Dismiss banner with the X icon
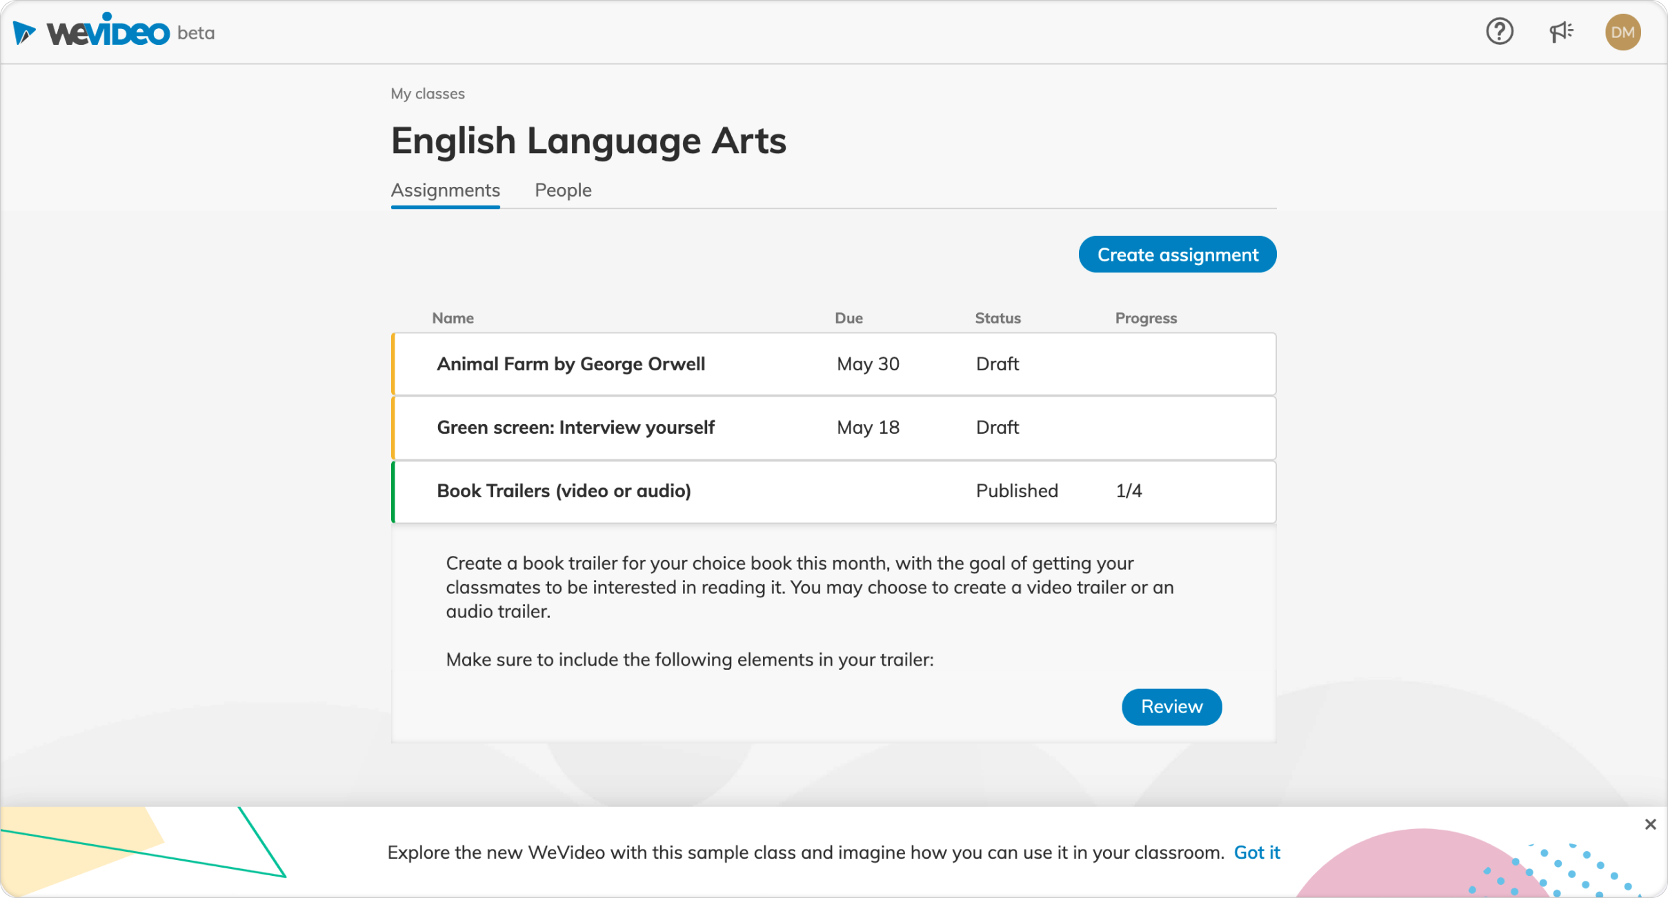The image size is (1668, 898). tap(1650, 824)
